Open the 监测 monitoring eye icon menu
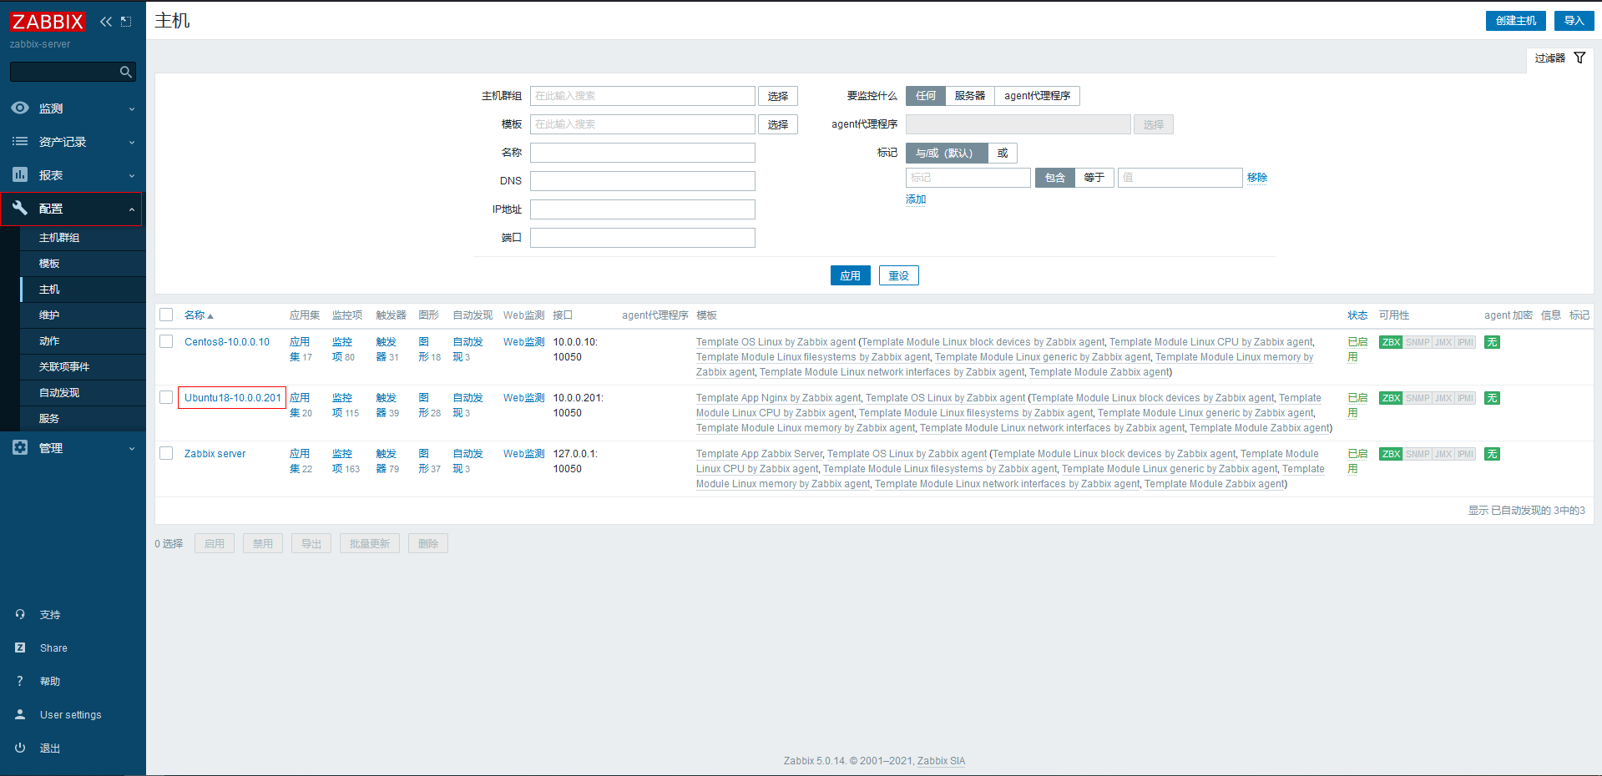1602x776 pixels. tap(20, 108)
